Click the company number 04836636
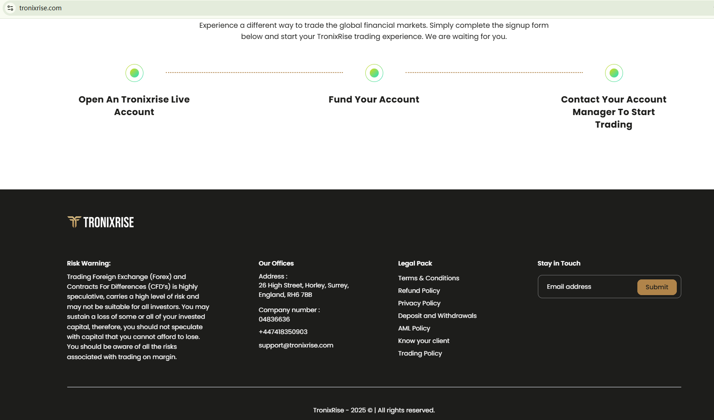The image size is (714, 420). click(274, 319)
